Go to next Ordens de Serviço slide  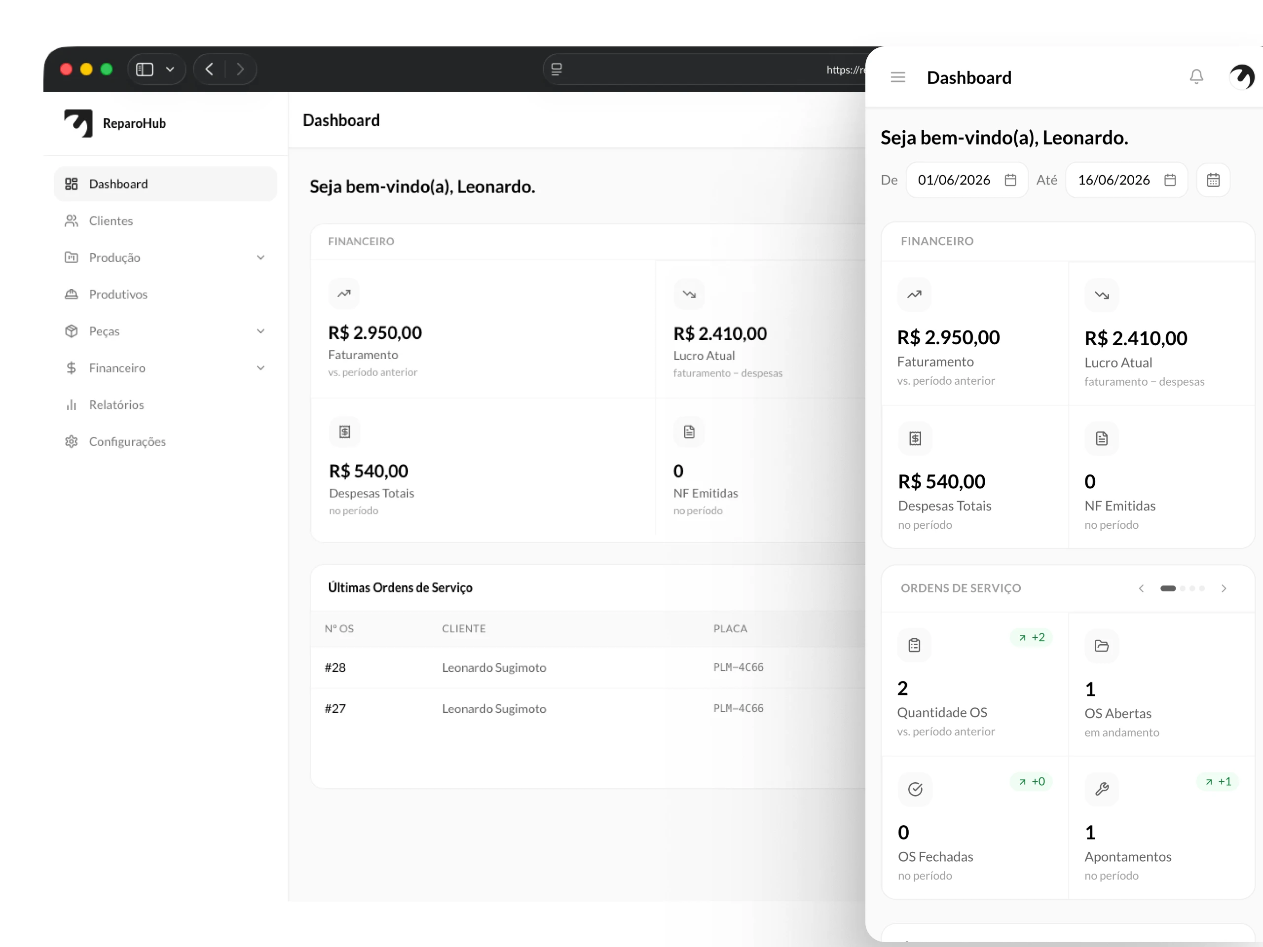coord(1224,588)
